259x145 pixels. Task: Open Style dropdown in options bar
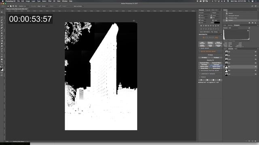pos(45,6)
